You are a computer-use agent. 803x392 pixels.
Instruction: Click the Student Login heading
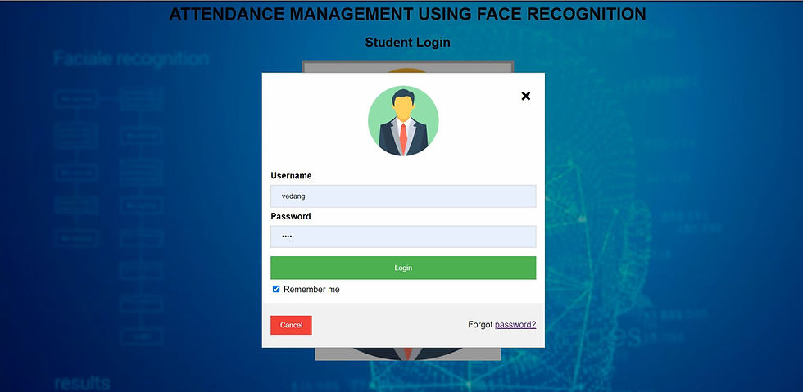point(408,43)
